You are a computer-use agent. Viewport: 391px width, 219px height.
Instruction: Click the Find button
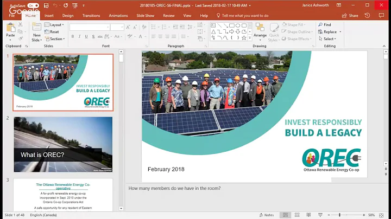[x=324, y=24]
